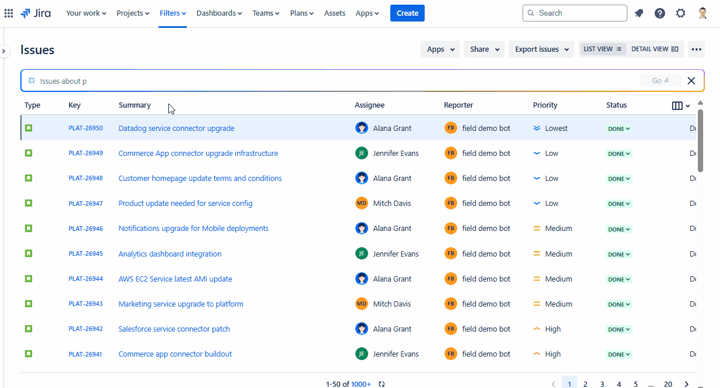The width and height of the screenshot is (720, 388).
Task: Open the Projects menu
Action: click(x=133, y=13)
